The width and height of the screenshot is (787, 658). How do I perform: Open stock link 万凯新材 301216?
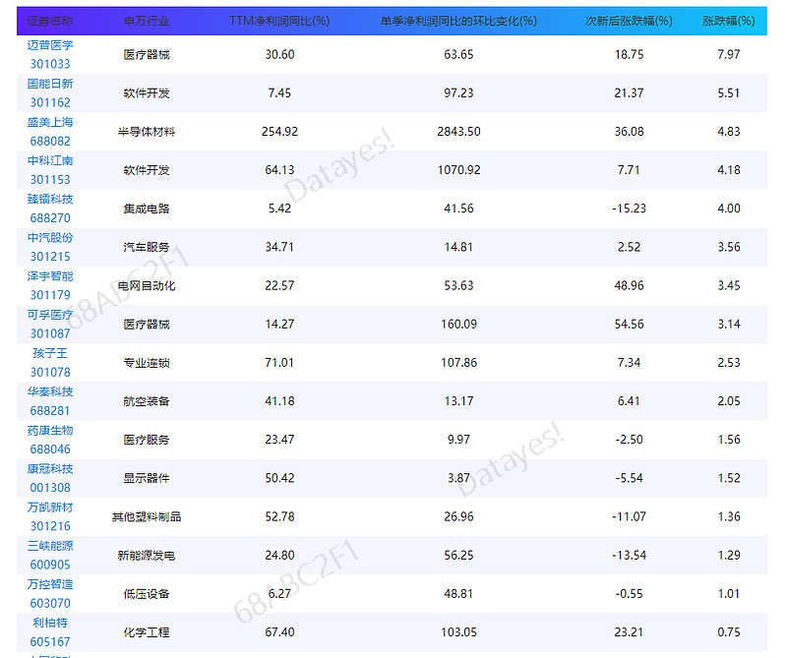pos(50,516)
